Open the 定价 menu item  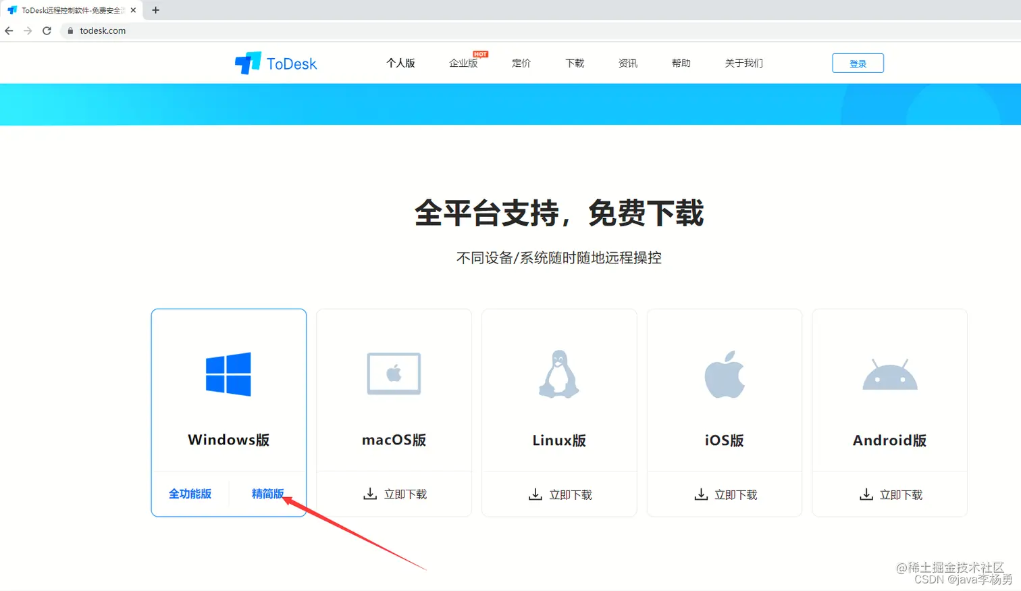[521, 63]
